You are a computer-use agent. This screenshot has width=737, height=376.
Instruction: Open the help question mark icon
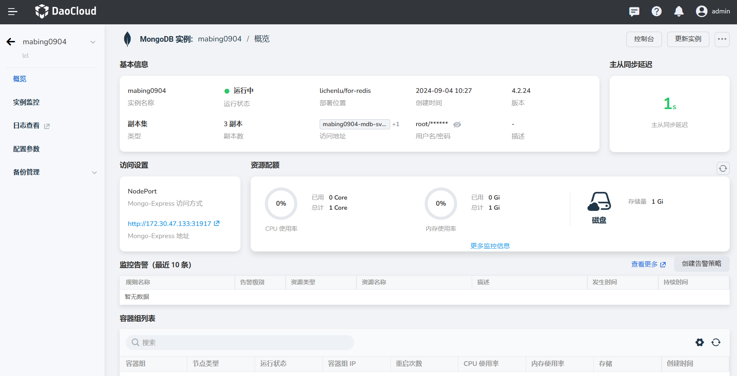[x=656, y=12]
